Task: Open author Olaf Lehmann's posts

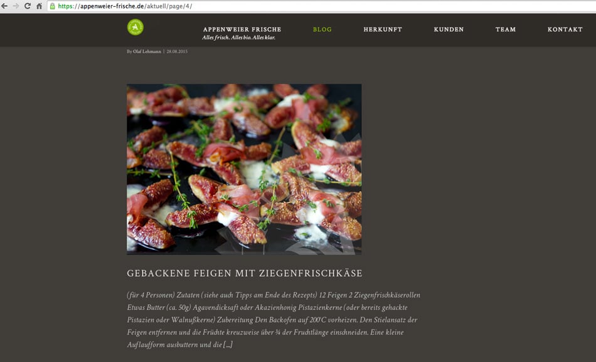Action: 147,51
